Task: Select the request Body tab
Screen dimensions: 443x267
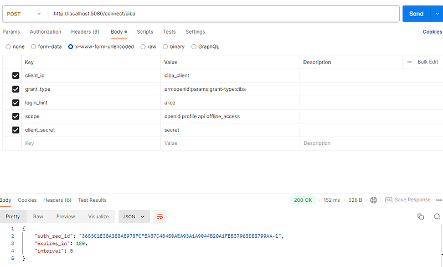Action: point(119,32)
